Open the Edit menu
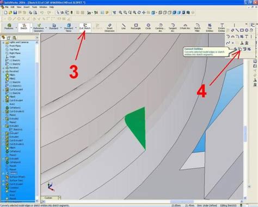This screenshot has width=258, height=207. [x=13, y=7]
